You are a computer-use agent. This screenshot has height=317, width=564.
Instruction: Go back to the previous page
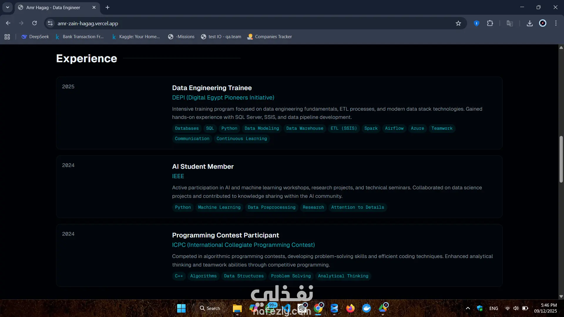(8, 23)
